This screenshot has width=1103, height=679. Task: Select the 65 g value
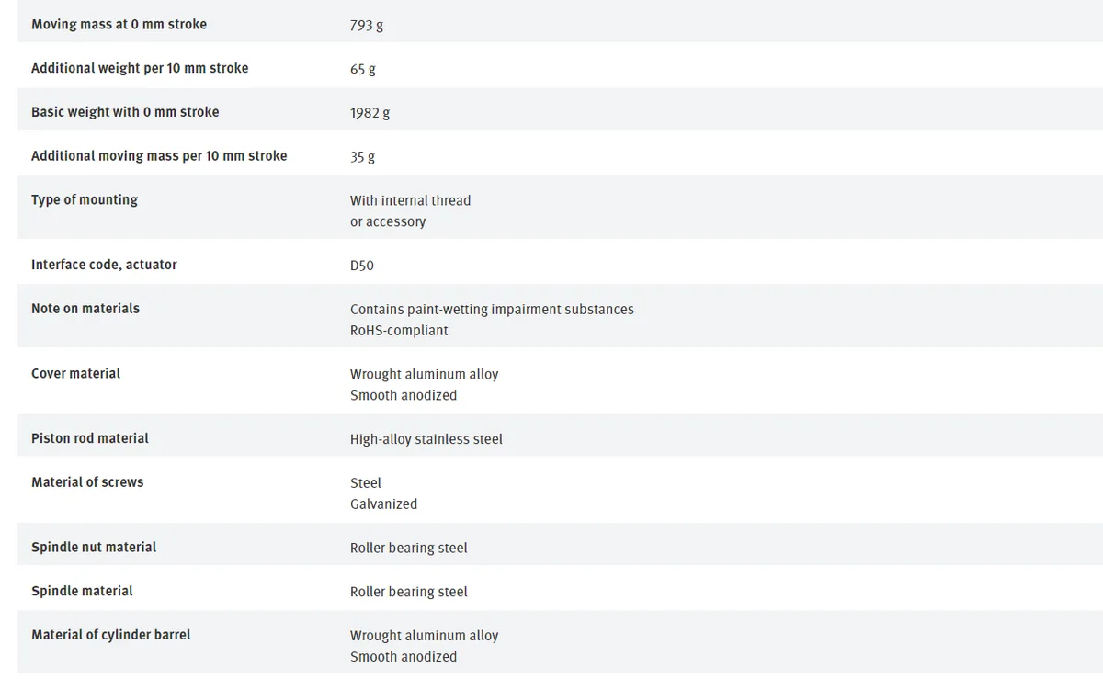point(363,70)
